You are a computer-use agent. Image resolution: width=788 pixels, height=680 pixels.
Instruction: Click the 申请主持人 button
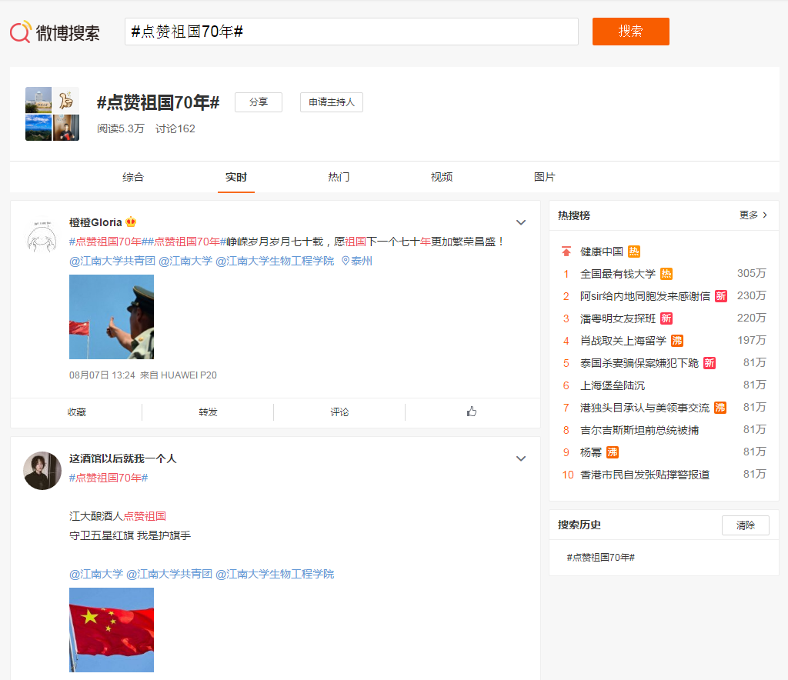331,102
